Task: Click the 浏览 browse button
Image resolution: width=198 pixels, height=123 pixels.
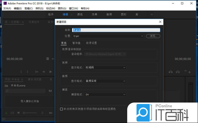Action: pos(153,36)
